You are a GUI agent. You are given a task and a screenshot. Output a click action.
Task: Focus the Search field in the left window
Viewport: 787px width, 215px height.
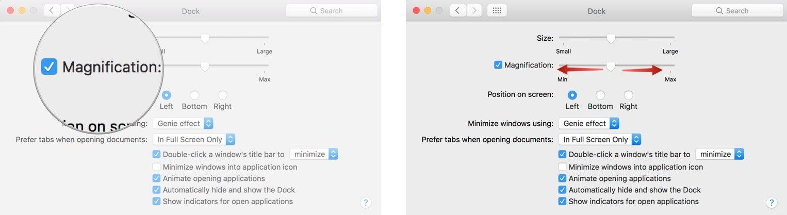[x=332, y=11]
